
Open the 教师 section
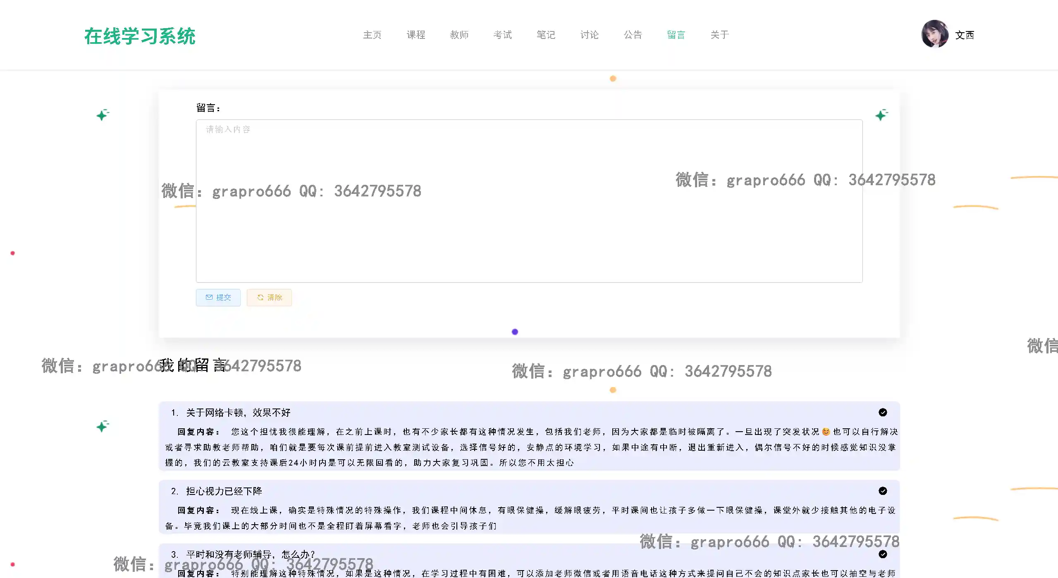click(459, 35)
